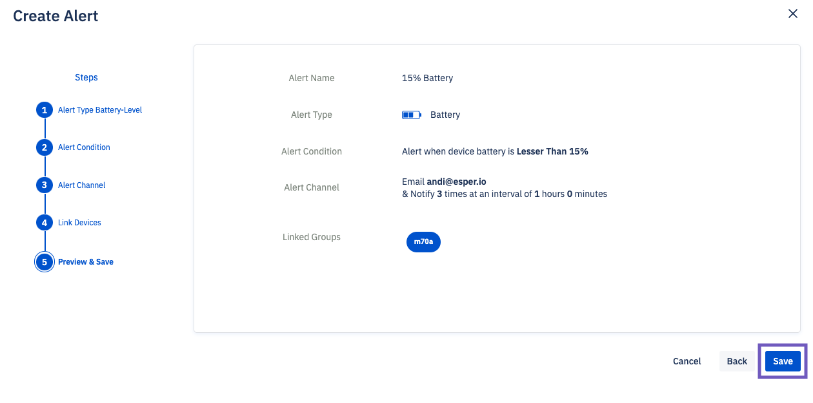Click the battery icon beside Alert Type
The width and height of the screenshot is (813, 403).
coord(412,115)
